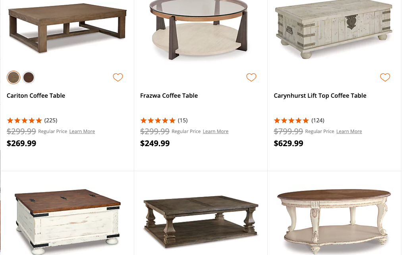Open the 15 reviews for Frazwa
Viewport: 409px width, 255px height.
[182, 120]
